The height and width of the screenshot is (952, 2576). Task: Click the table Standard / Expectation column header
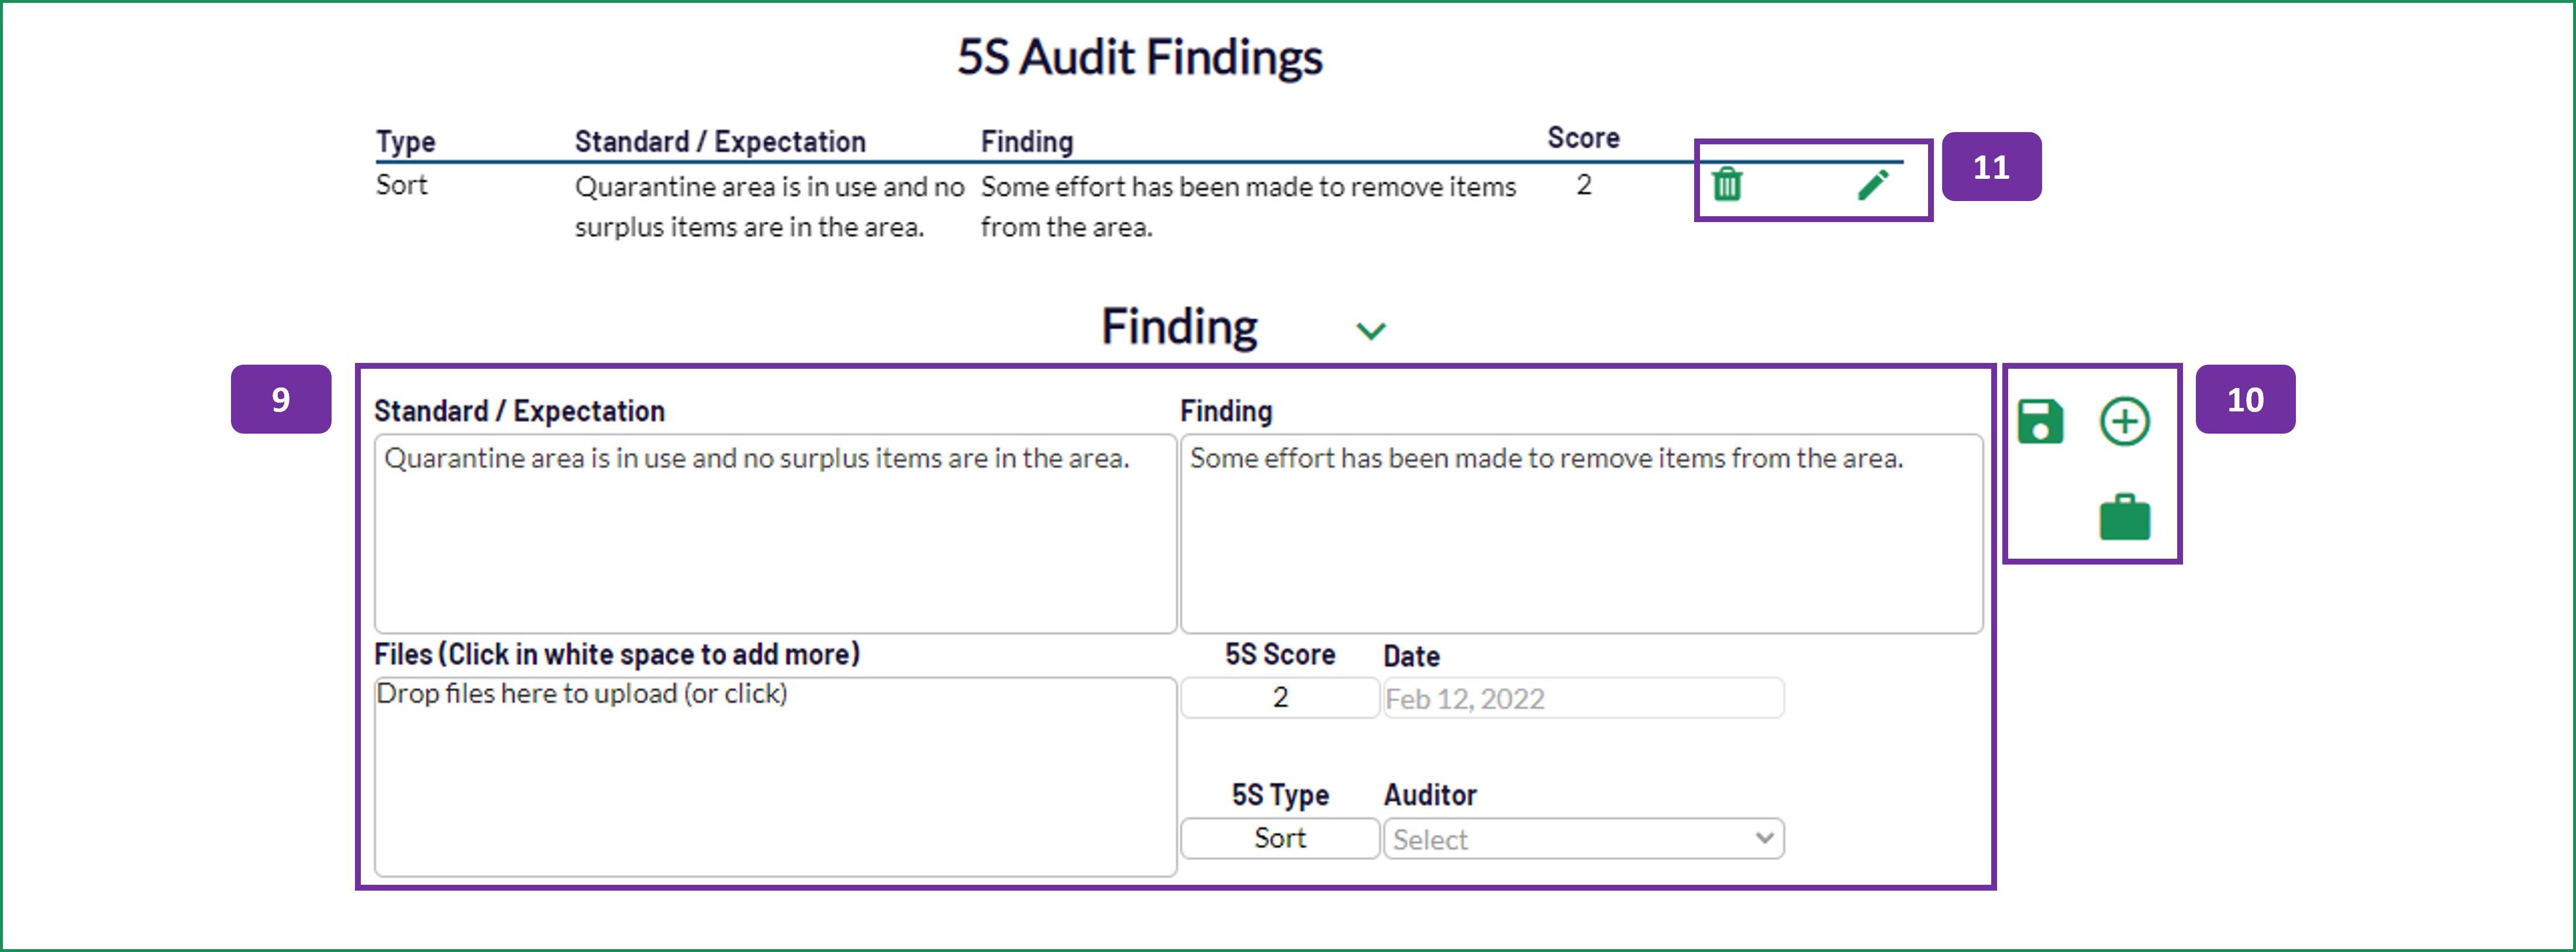(720, 142)
